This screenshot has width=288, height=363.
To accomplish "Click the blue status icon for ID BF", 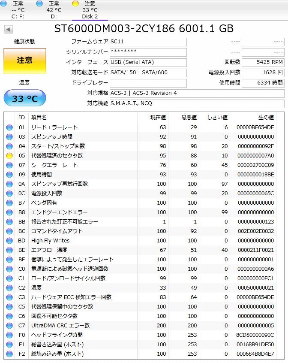I will [x=9, y=260].
